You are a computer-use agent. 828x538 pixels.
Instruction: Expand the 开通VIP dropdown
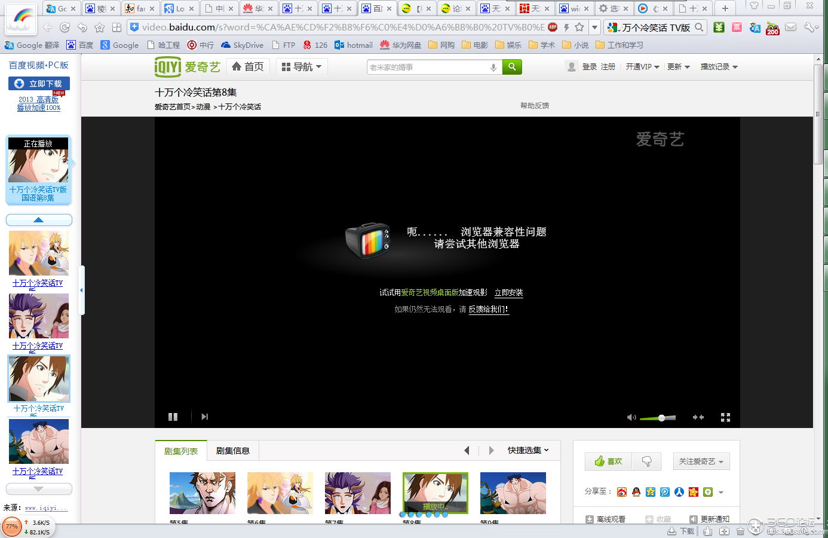click(x=642, y=67)
